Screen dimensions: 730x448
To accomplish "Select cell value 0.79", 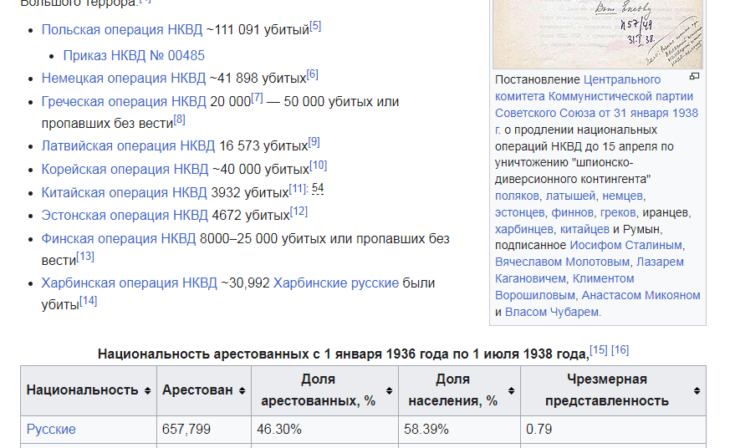I will (x=539, y=429).
